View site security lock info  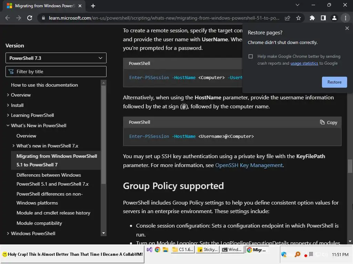pos(43,18)
